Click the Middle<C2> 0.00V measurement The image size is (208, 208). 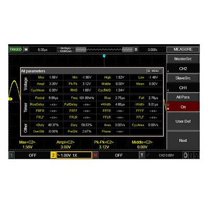(142, 145)
